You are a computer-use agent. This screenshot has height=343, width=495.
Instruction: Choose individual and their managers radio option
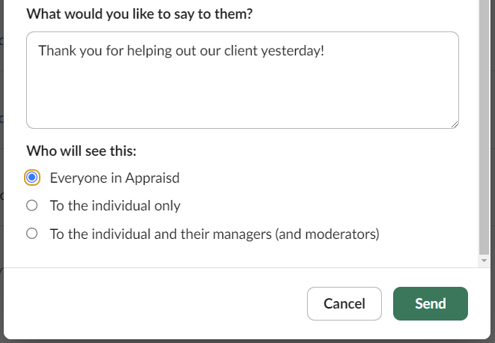pos(32,234)
